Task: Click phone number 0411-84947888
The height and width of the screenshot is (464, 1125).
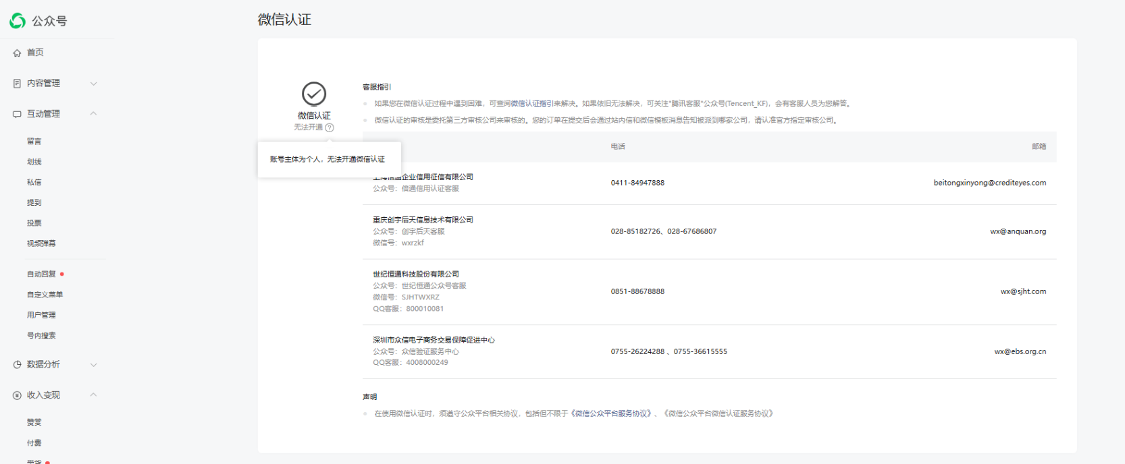Action: pyautogui.click(x=637, y=183)
